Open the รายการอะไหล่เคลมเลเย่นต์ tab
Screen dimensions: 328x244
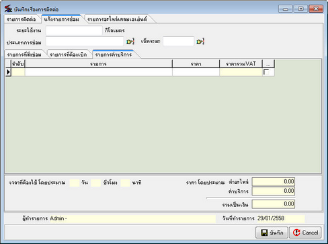click(117, 20)
